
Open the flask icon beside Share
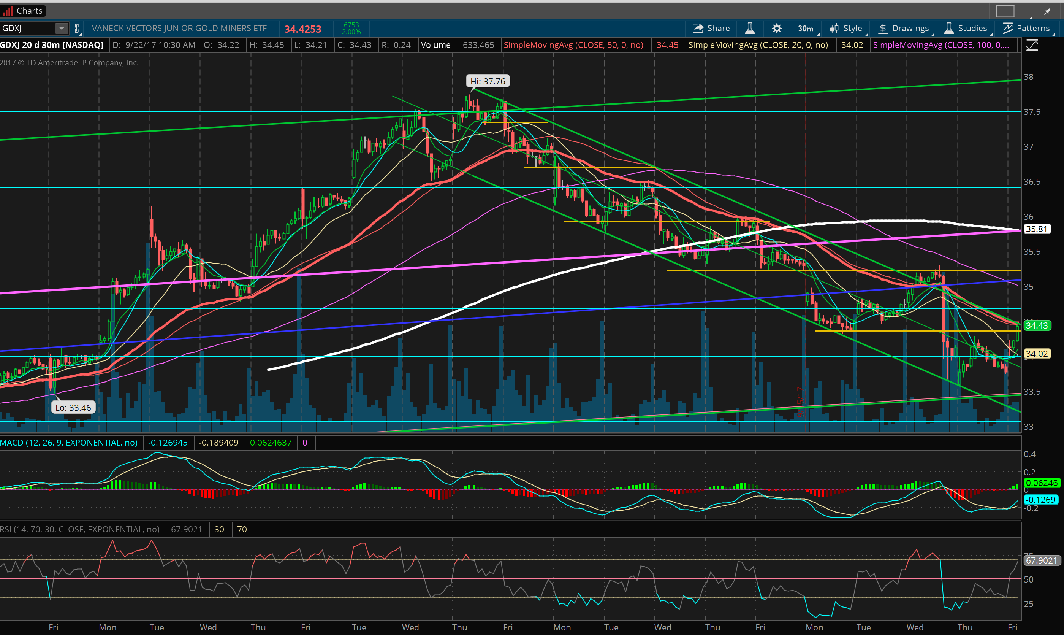[749, 28]
